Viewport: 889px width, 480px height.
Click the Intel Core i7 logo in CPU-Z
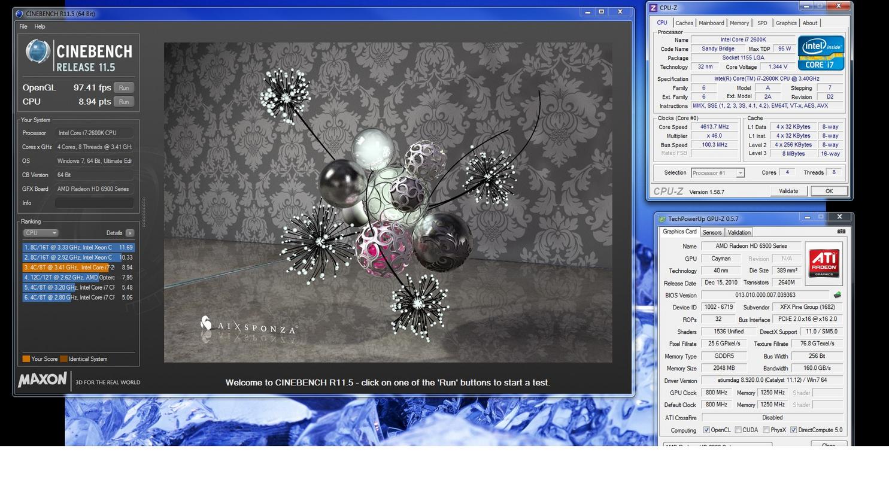tap(821, 53)
